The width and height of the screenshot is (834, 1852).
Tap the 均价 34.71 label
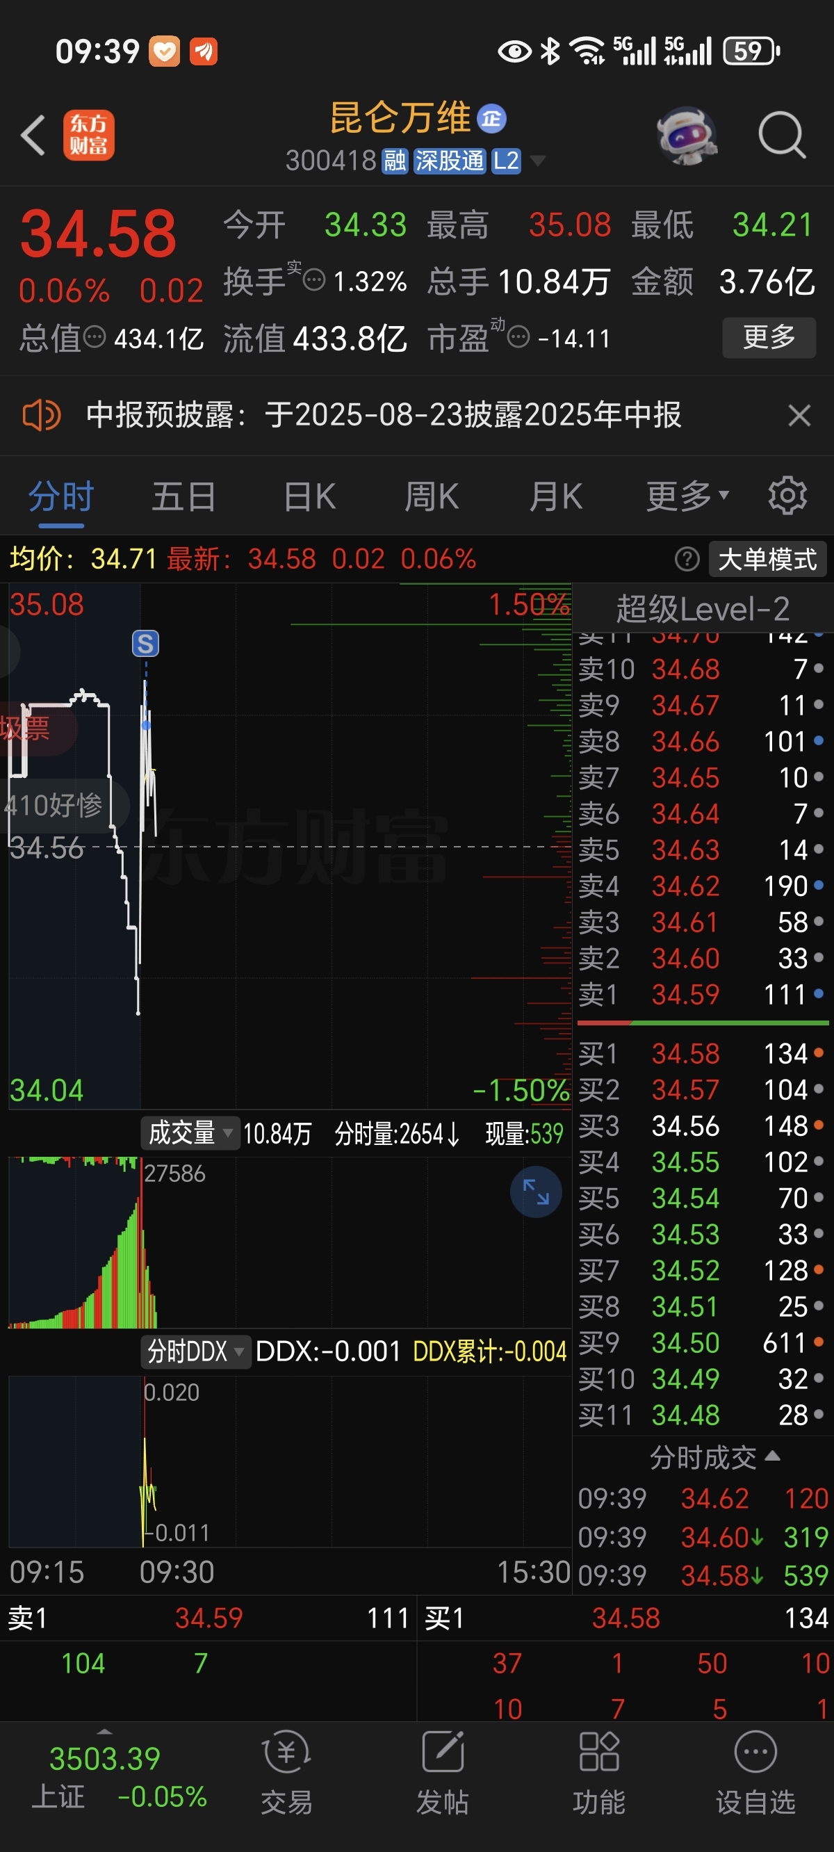coord(83,559)
